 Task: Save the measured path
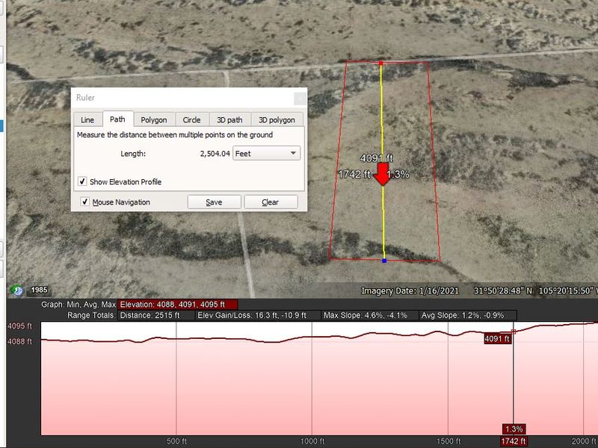tap(215, 201)
